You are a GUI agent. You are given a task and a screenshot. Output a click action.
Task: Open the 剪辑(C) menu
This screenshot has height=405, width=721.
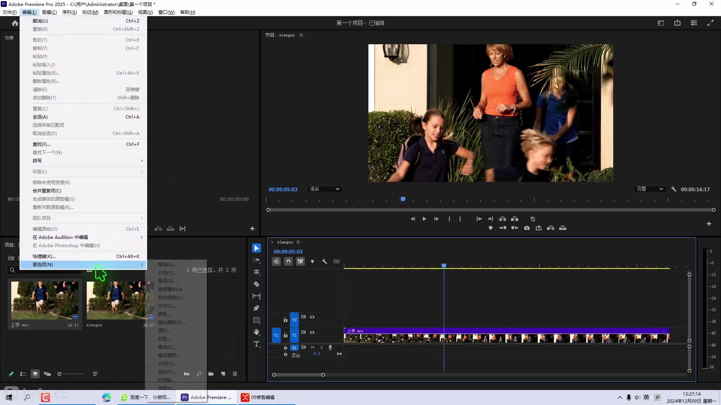(x=49, y=12)
